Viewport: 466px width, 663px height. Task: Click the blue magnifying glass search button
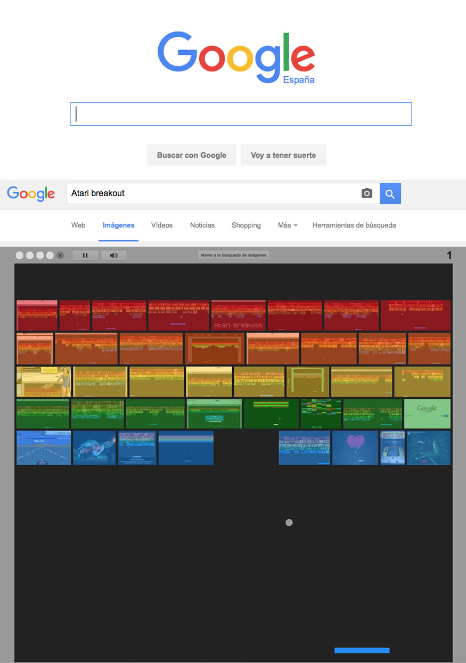tap(390, 193)
